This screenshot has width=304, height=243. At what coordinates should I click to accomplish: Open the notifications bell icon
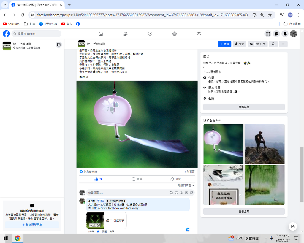tap(285, 34)
